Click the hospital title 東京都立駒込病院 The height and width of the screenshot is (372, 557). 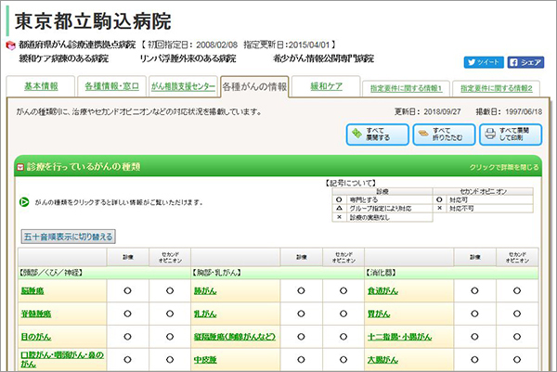[93, 21]
